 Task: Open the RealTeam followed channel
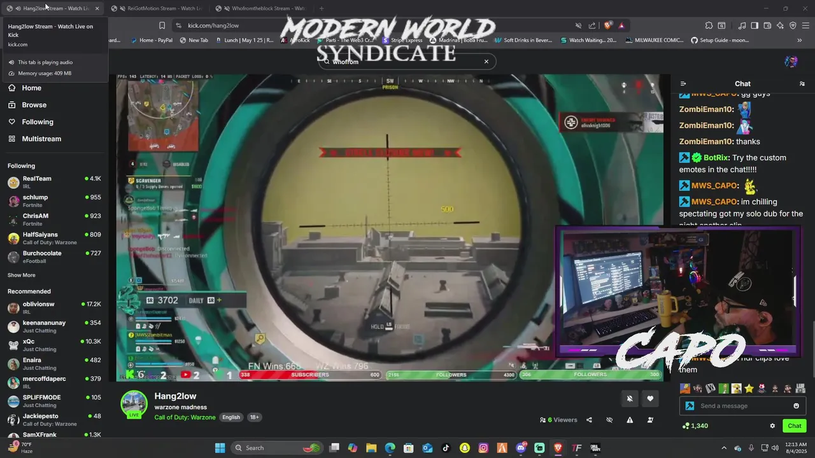pos(54,183)
